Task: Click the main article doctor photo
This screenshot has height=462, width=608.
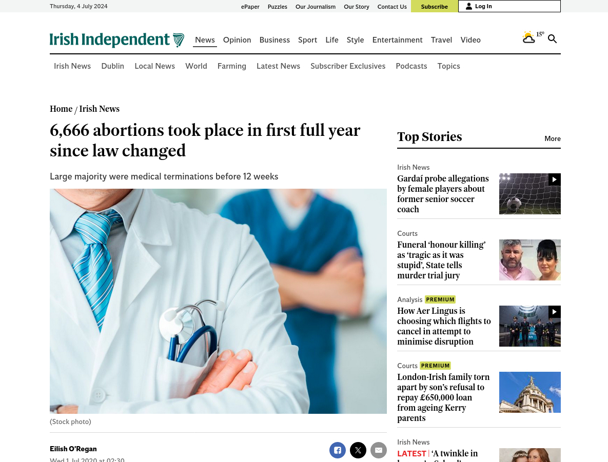Action: [x=218, y=301]
